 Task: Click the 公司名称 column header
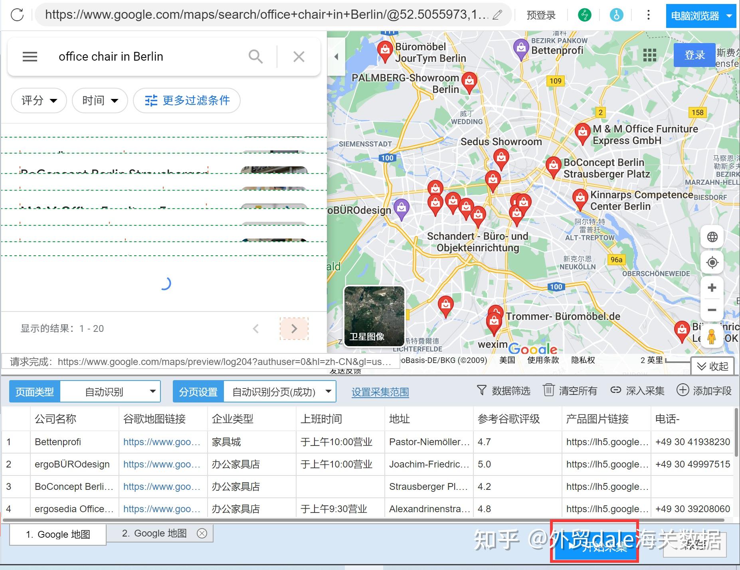click(75, 419)
